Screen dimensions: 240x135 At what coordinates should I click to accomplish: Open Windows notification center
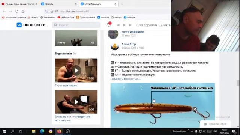tap(234, 132)
